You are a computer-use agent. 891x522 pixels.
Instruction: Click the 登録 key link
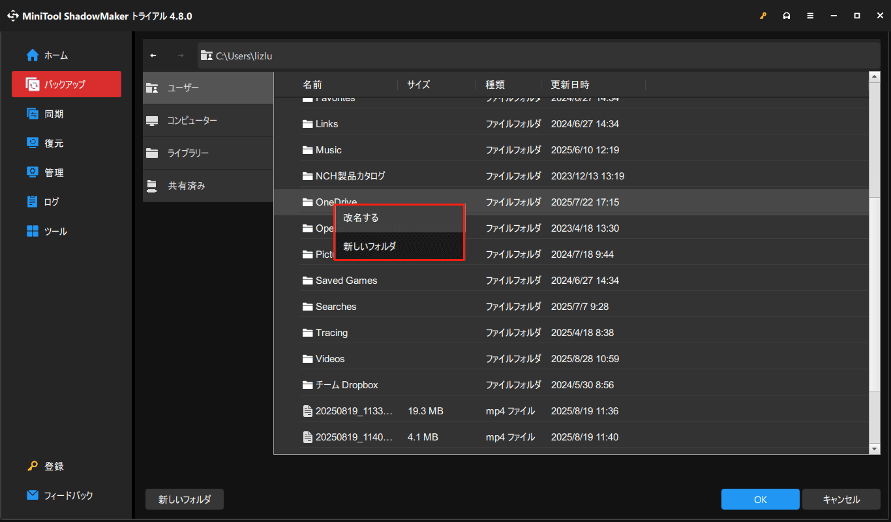(x=46, y=467)
